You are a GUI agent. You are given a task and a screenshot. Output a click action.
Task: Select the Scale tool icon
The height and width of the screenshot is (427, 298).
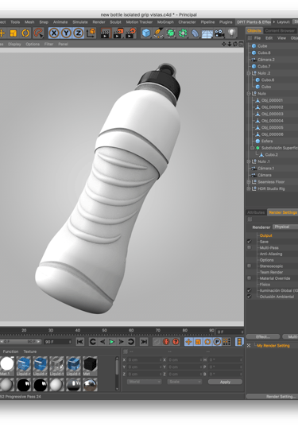coord(13,33)
